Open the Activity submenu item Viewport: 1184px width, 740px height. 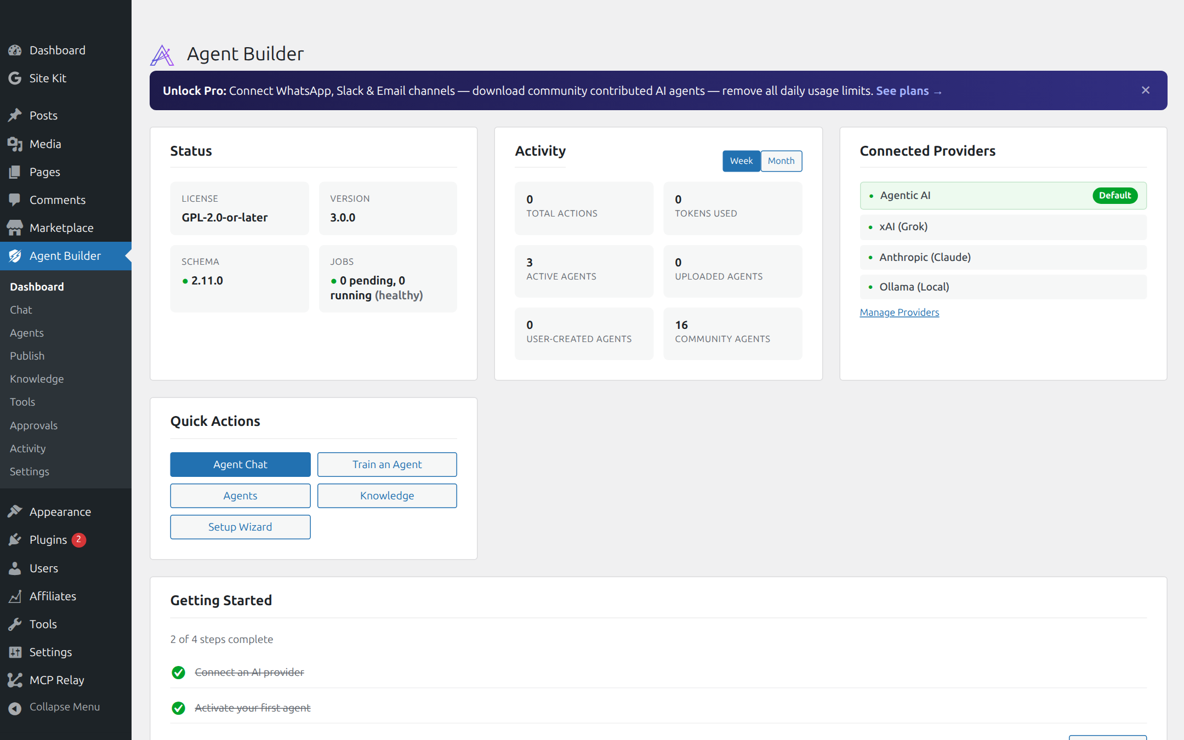[28, 449]
